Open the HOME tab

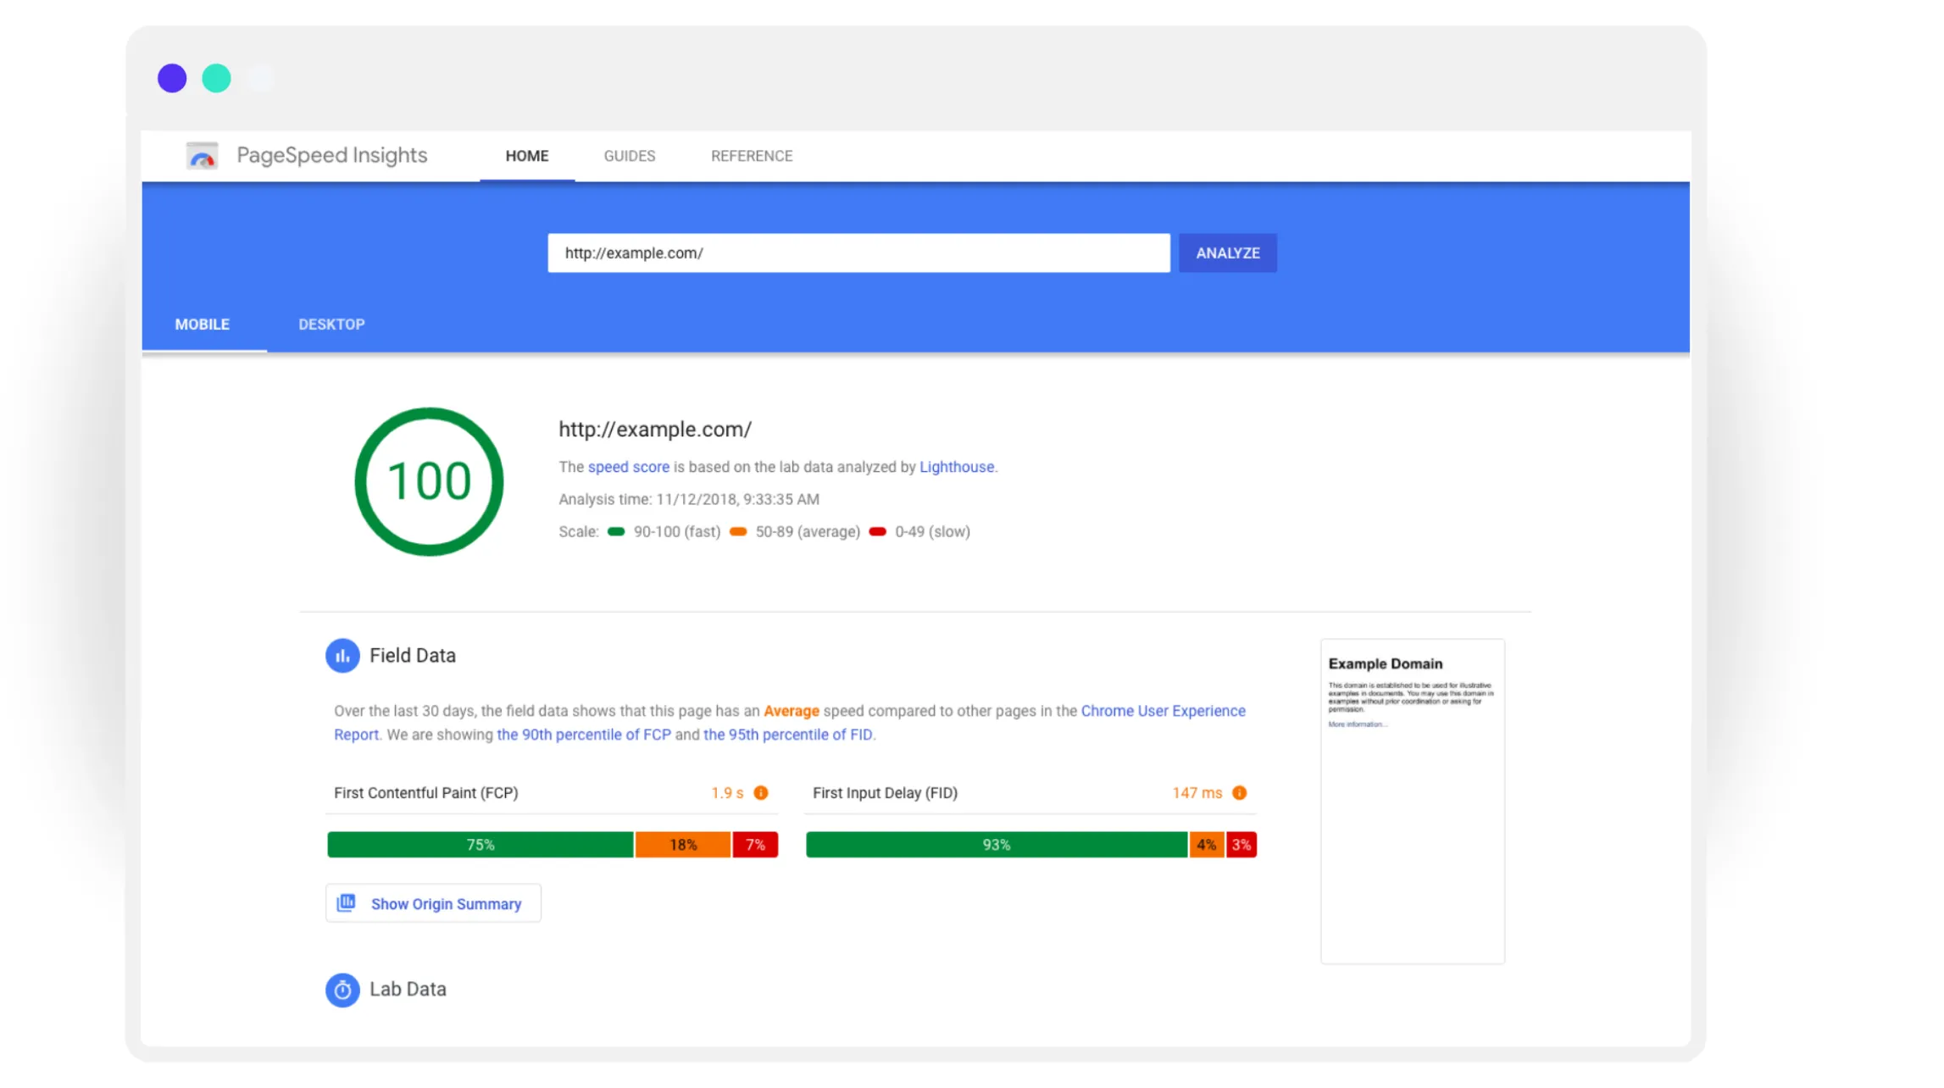pos(527,156)
